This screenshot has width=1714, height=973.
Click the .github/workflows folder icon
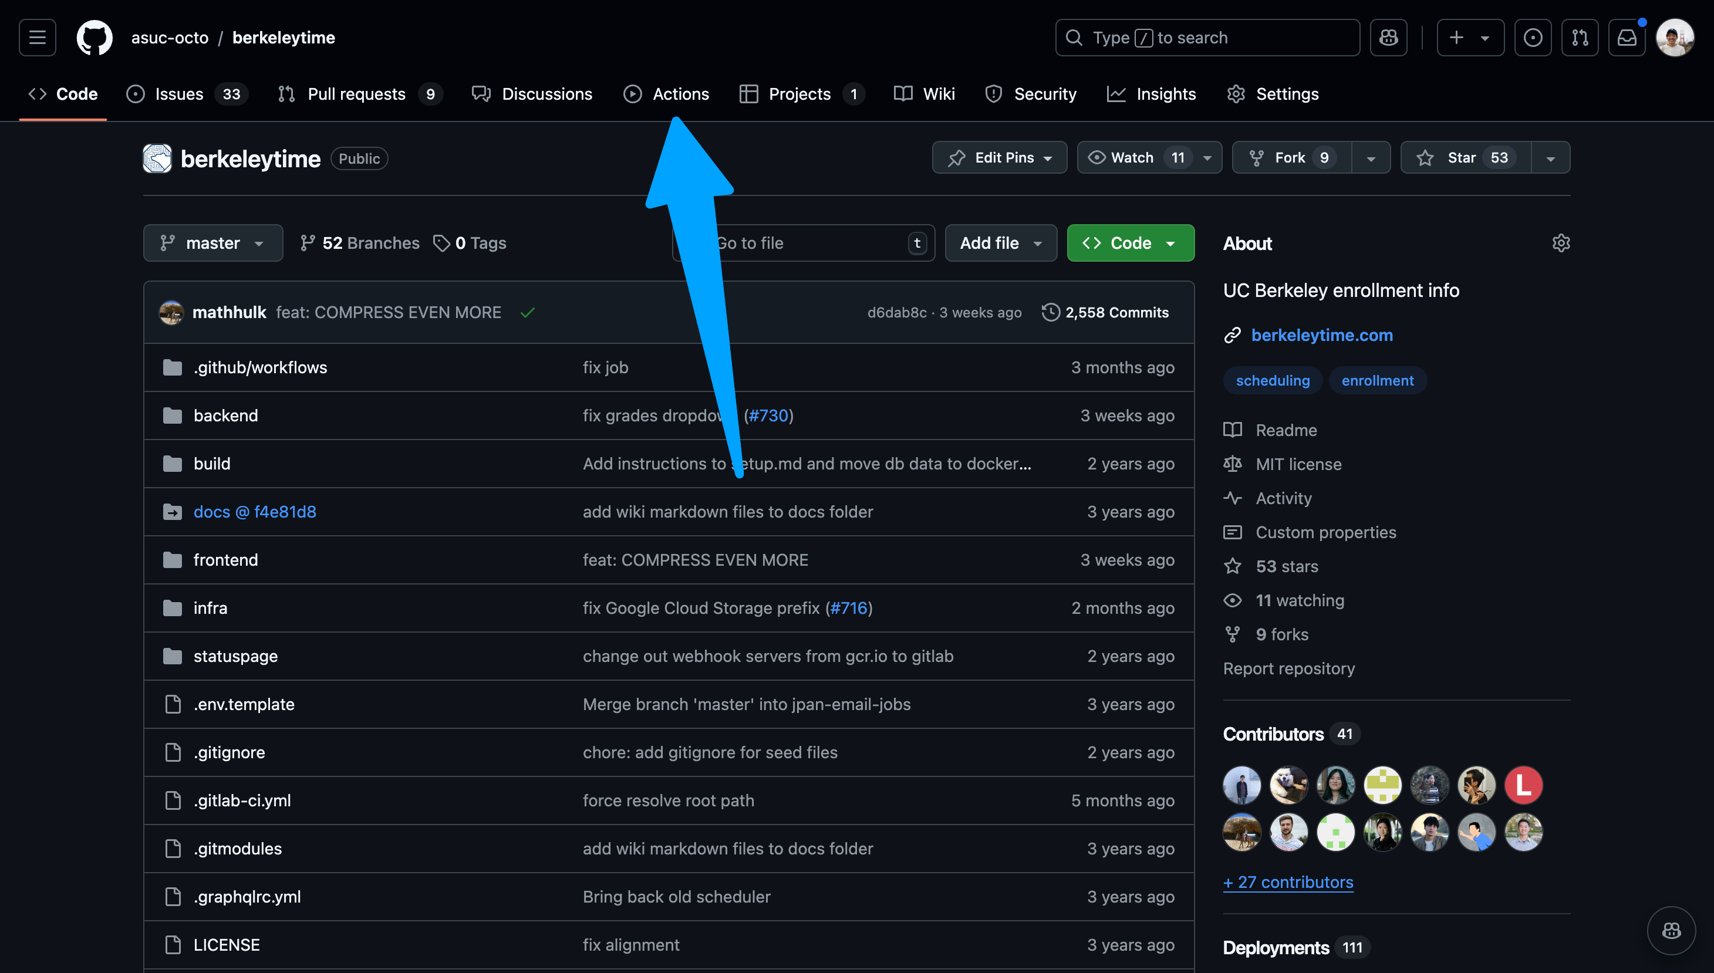coord(173,367)
